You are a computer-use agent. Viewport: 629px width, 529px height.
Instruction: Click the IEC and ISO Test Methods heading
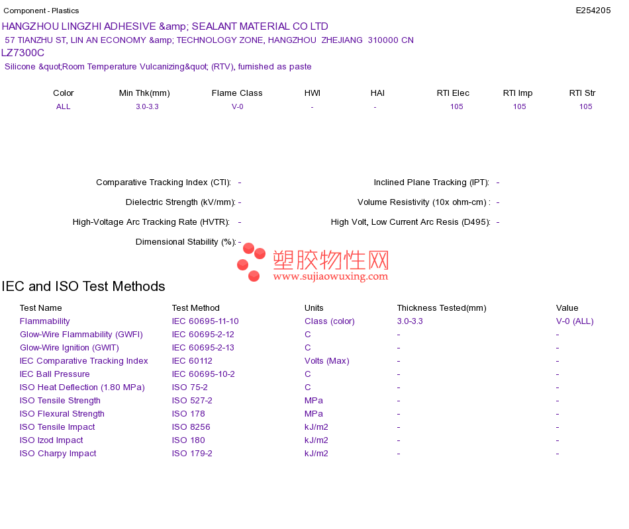click(x=83, y=286)
